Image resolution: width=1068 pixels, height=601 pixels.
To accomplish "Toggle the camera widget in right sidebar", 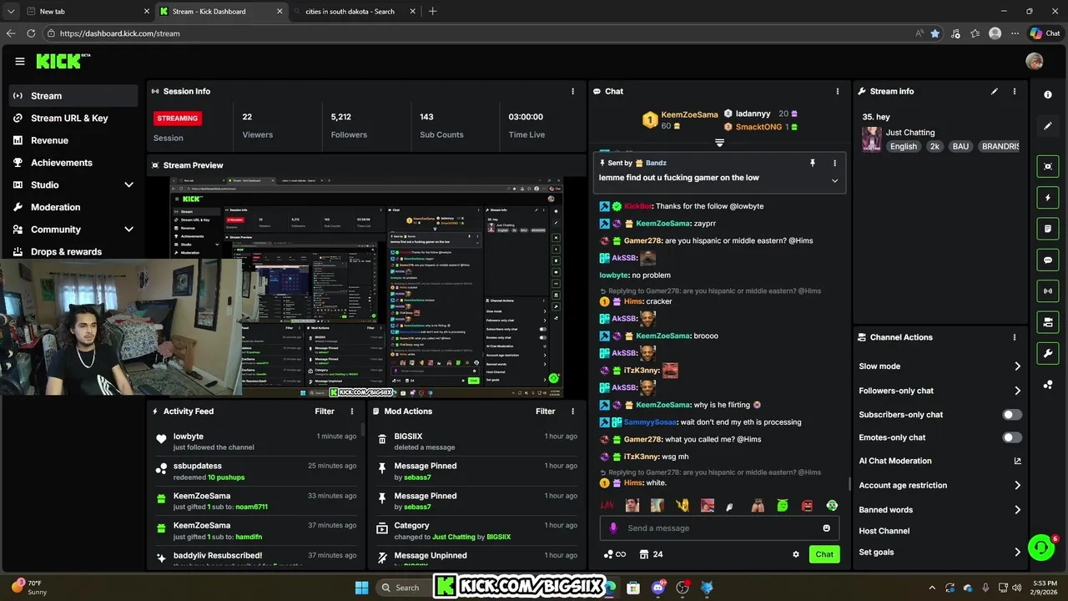I will click(x=1048, y=322).
